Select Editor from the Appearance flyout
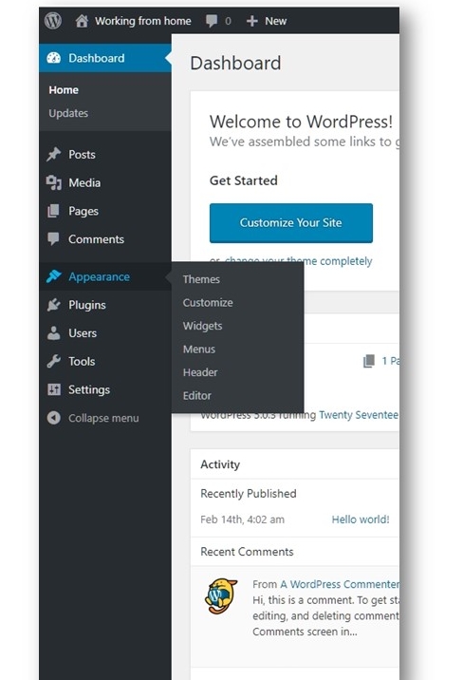Viewport: 463px width, 680px height. click(197, 395)
